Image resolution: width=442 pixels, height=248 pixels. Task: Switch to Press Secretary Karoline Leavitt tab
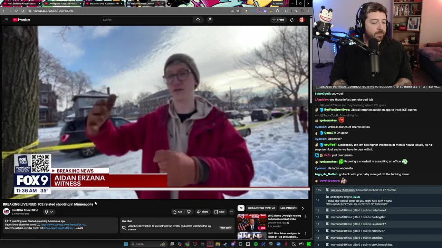click(x=21, y=3)
